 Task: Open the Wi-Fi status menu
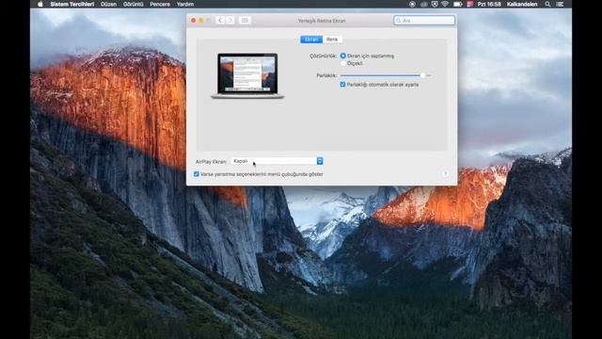tap(445, 4)
